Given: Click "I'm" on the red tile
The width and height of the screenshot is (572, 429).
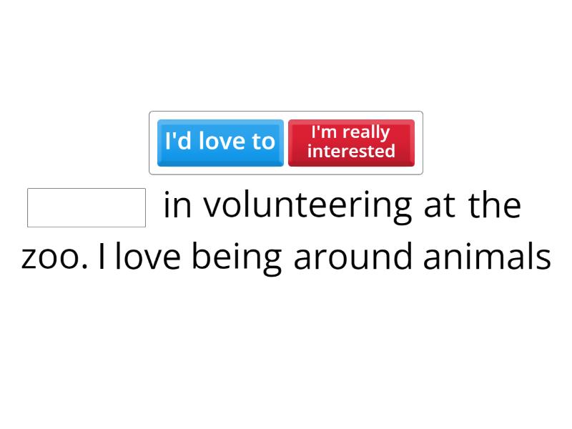Looking at the screenshot, I should [x=324, y=132].
